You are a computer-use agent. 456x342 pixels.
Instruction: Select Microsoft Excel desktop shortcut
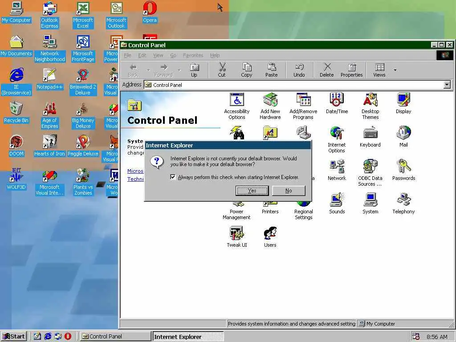coord(83,15)
